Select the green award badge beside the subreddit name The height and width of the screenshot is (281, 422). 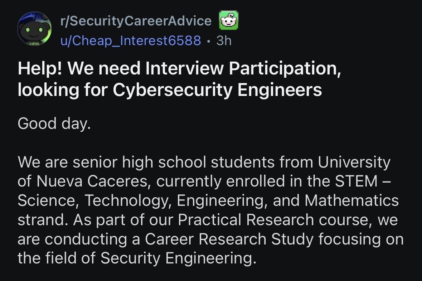(x=229, y=20)
